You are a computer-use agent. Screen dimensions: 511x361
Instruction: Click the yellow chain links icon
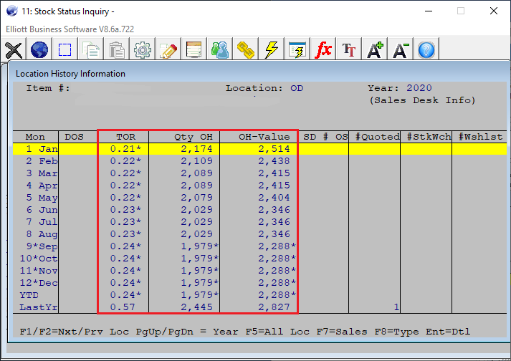[x=245, y=50]
